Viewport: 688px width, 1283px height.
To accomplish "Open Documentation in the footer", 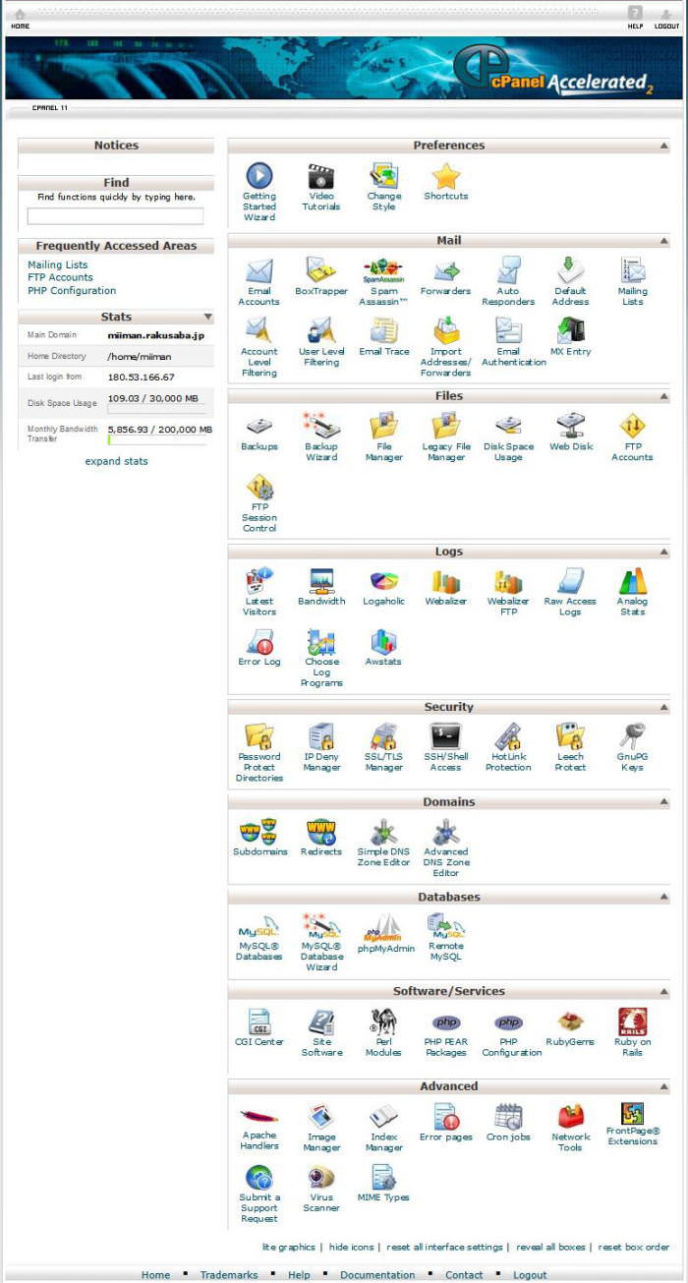I will (377, 1275).
